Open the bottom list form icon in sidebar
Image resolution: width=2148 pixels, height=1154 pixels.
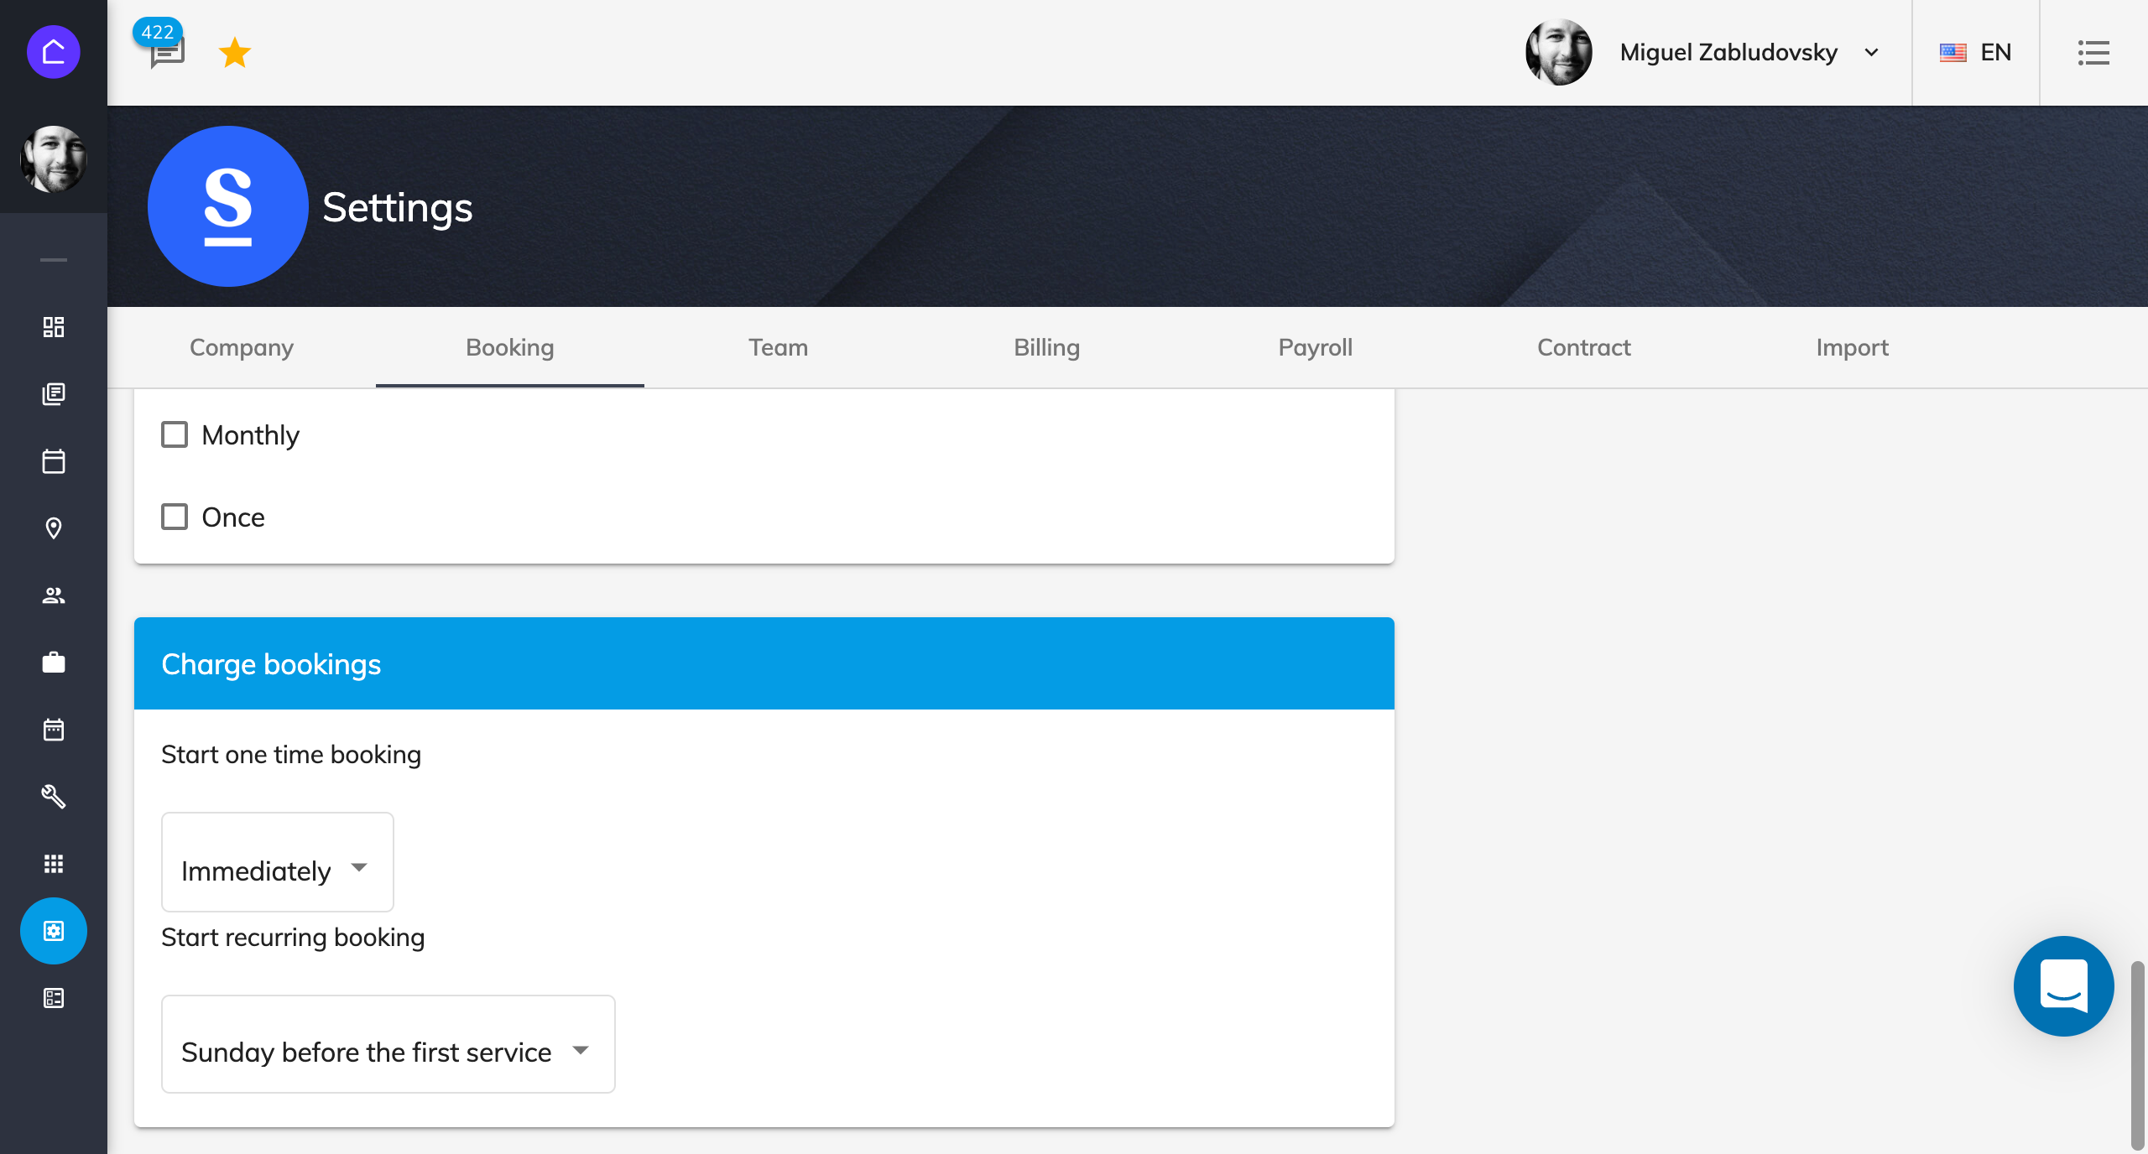(54, 998)
